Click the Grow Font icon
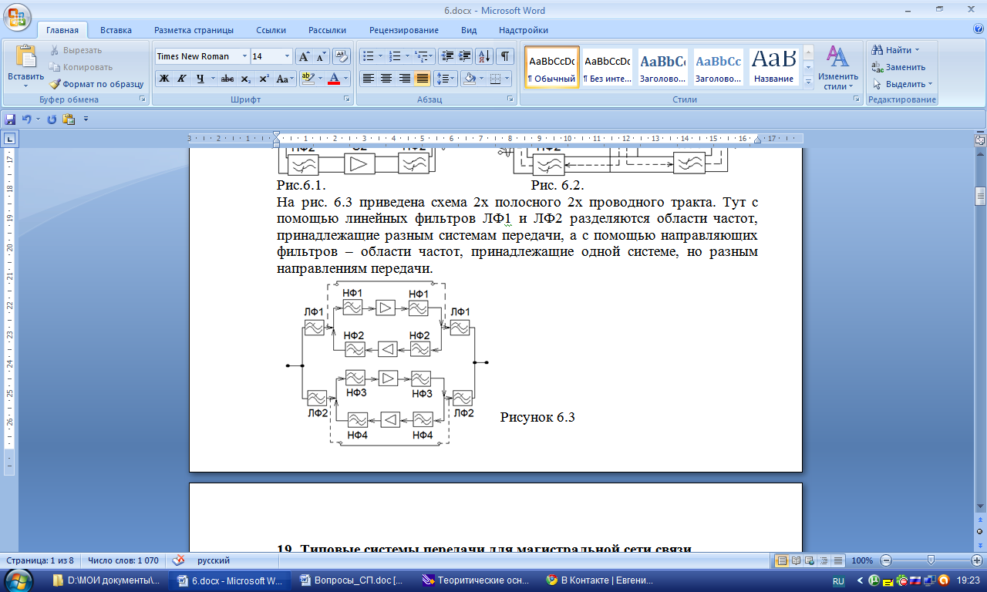This screenshot has height=592, width=987. [x=305, y=56]
